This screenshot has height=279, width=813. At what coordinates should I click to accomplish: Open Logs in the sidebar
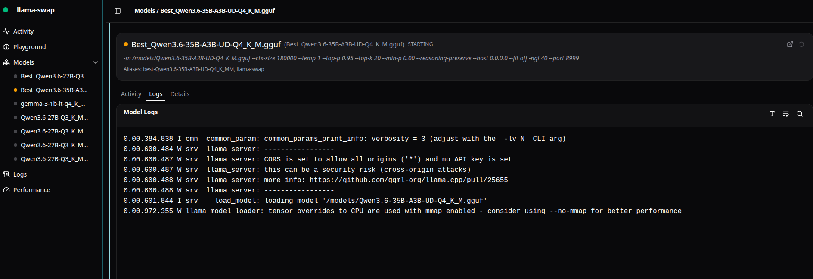coord(20,174)
